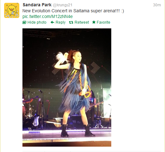Viewport: 165px width, 152px height.
Task: Select the Retweet text label
Action: tap(82, 22)
